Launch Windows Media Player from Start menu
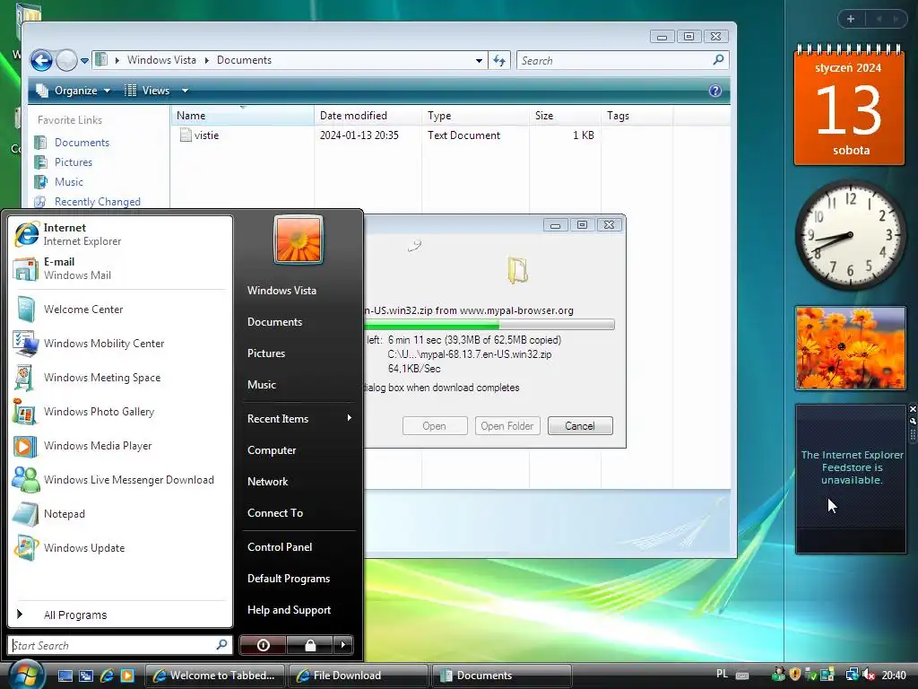 pos(120,445)
